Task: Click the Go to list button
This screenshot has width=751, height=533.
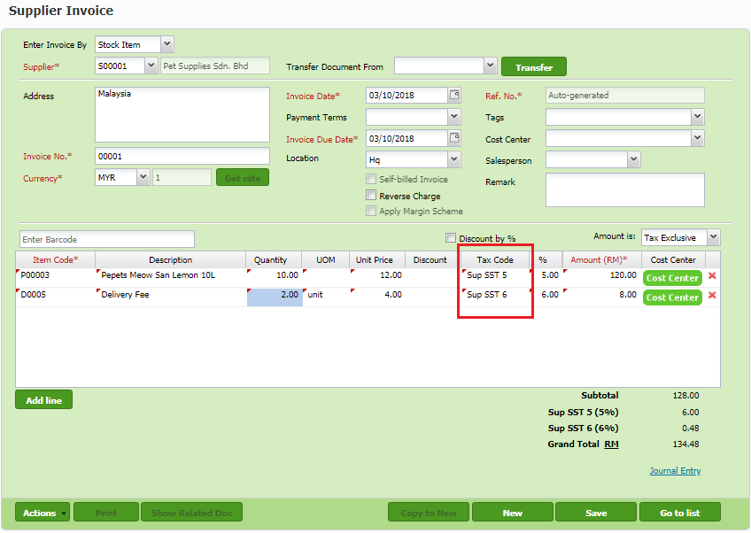Action: point(679,513)
